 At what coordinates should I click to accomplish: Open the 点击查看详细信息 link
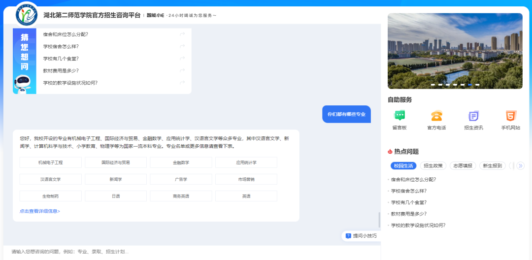pos(40,211)
